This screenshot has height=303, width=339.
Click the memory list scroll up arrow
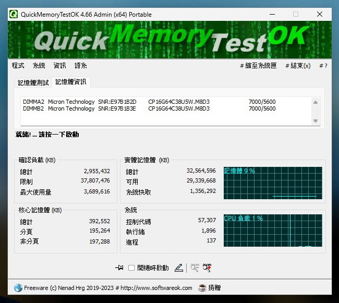coord(316,102)
